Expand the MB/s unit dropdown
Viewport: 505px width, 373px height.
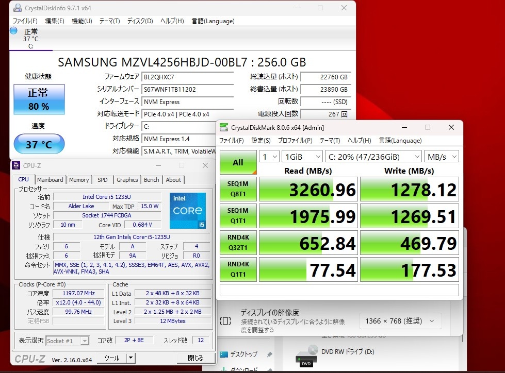tap(442, 157)
